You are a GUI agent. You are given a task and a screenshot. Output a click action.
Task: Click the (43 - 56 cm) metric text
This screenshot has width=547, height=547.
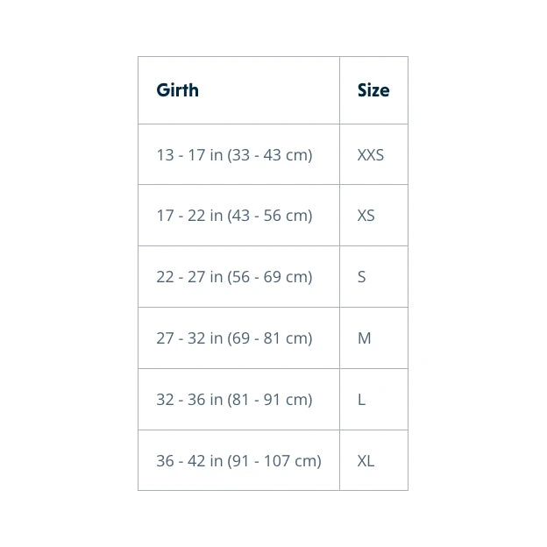(x=270, y=216)
